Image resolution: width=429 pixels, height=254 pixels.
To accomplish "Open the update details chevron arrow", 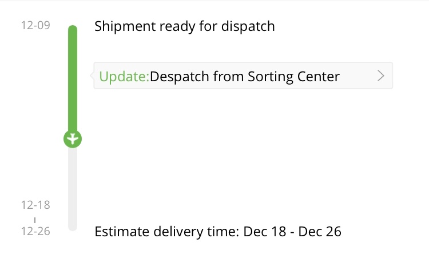I will tap(380, 76).
